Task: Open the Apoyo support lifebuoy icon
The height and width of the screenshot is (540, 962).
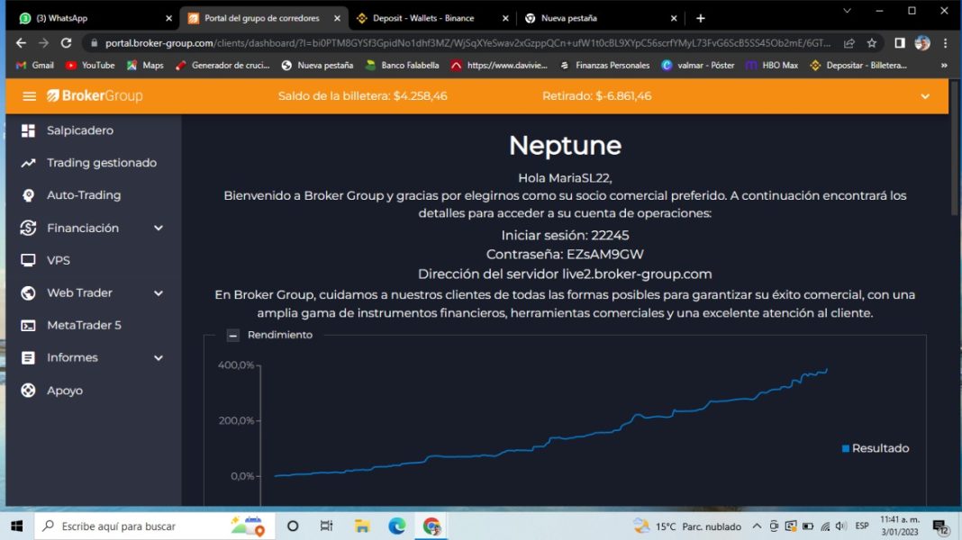Action: (28, 391)
